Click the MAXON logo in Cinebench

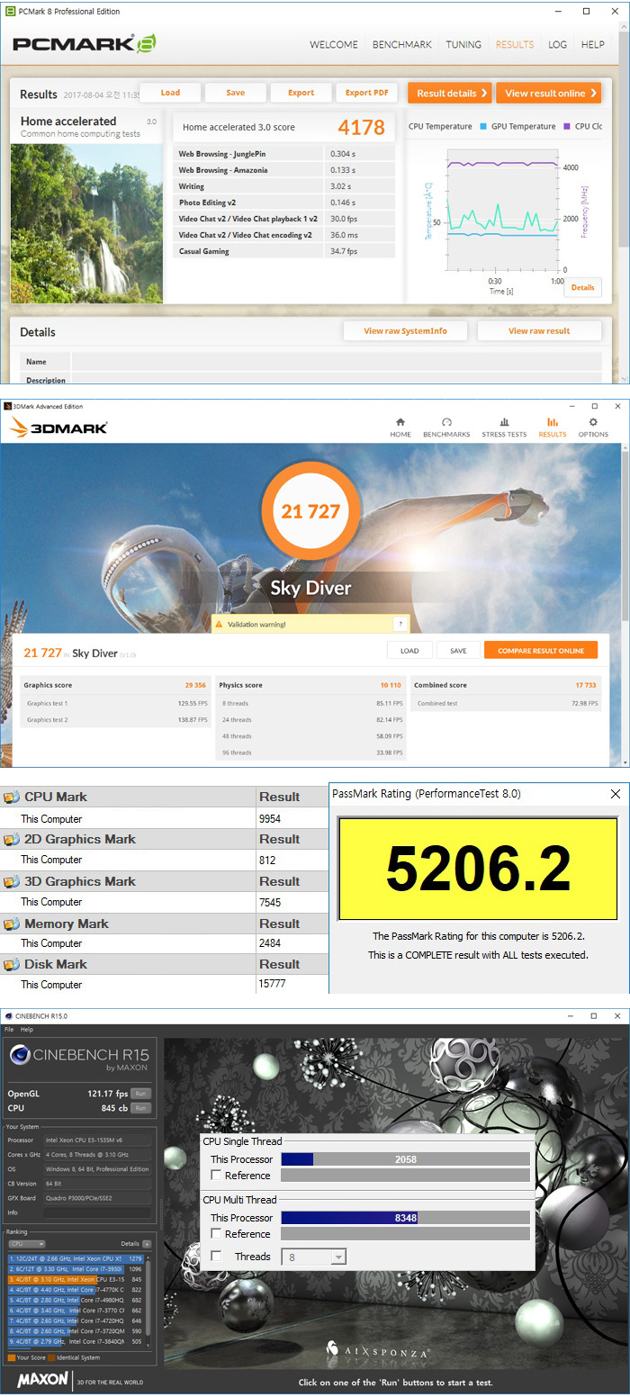point(41,1380)
